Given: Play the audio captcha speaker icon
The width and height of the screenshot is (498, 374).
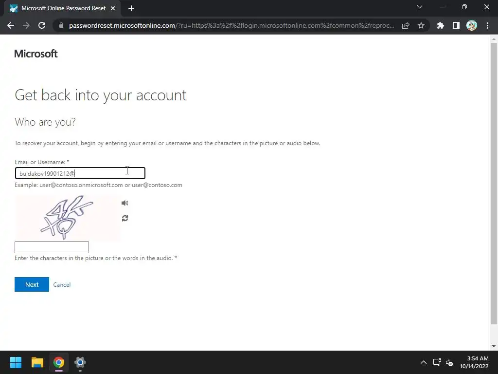Looking at the screenshot, I should point(125,203).
